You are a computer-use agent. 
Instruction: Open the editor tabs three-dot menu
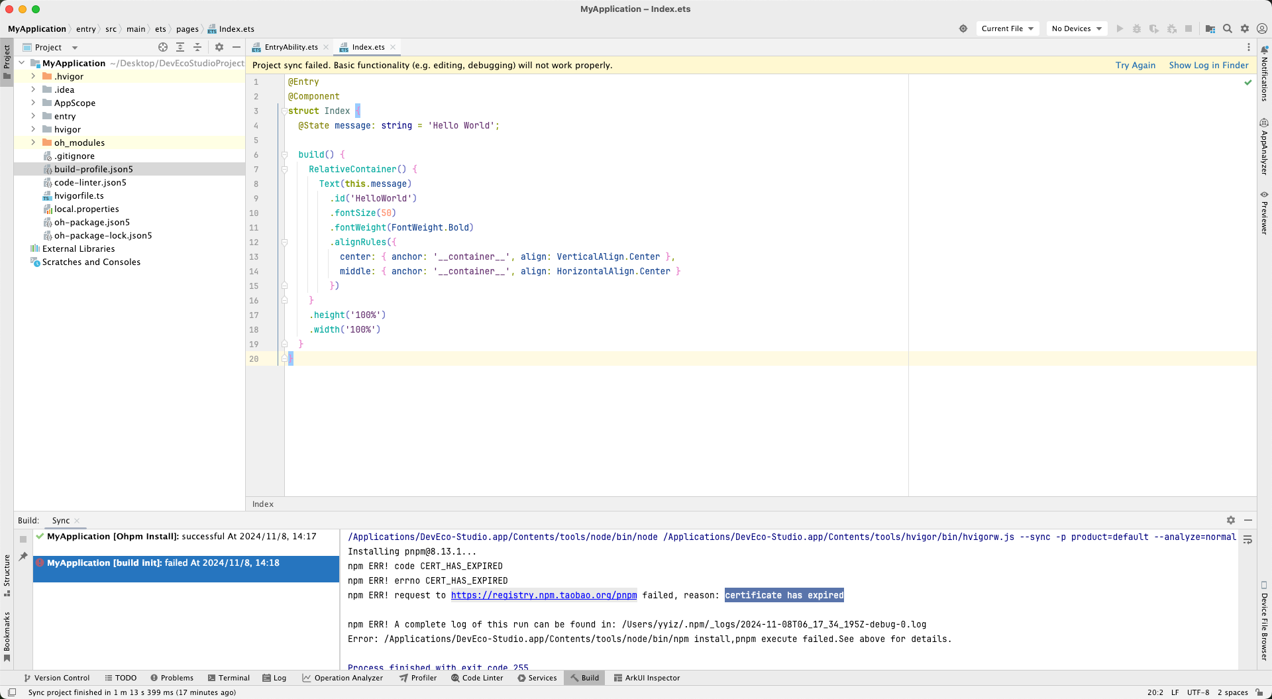[1249, 47]
